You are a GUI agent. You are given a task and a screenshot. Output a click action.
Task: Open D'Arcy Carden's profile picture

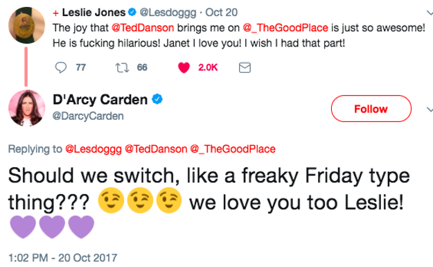(26, 108)
